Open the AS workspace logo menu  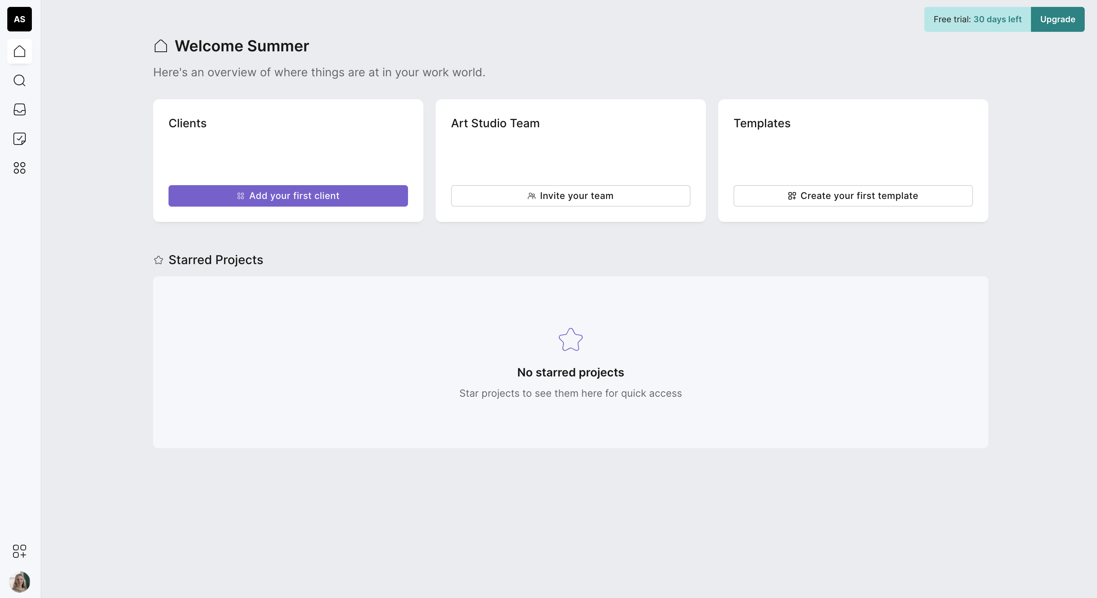point(20,19)
